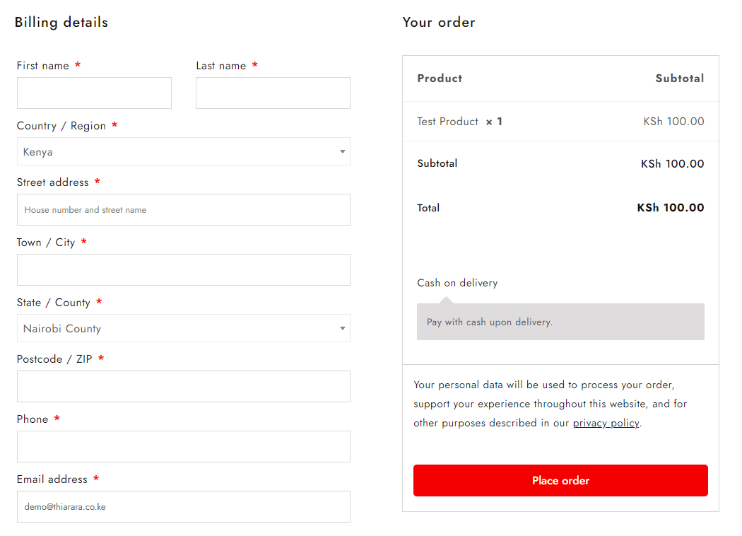Open the Country / Region dropdown showing Kenya
Image resolution: width=742 pixels, height=536 pixels.
(x=184, y=151)
